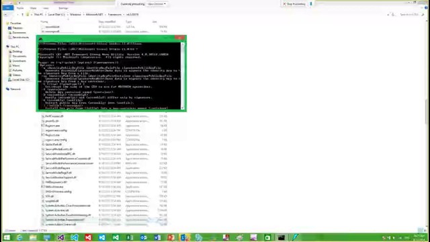Select Downloads under Favorites
Image resolution: width=430 pixels, height=242 pixels.
[19, 33]
